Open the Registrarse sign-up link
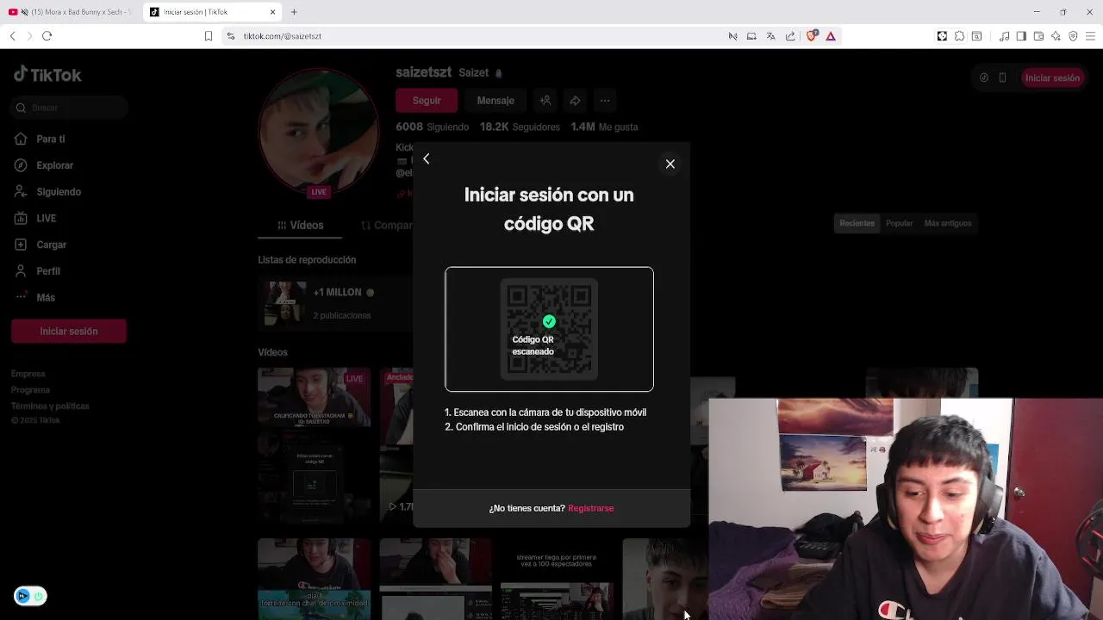The image size is (1103, 620). point(590,508)
